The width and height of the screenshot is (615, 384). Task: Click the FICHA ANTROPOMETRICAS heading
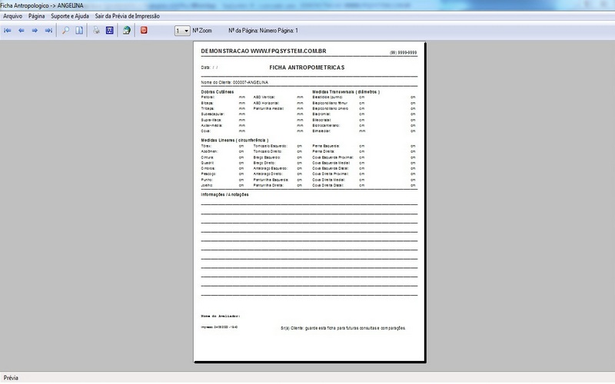coord(307,68)
